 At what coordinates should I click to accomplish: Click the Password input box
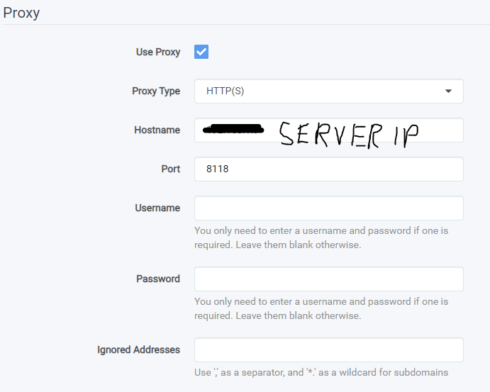[329, 279]
